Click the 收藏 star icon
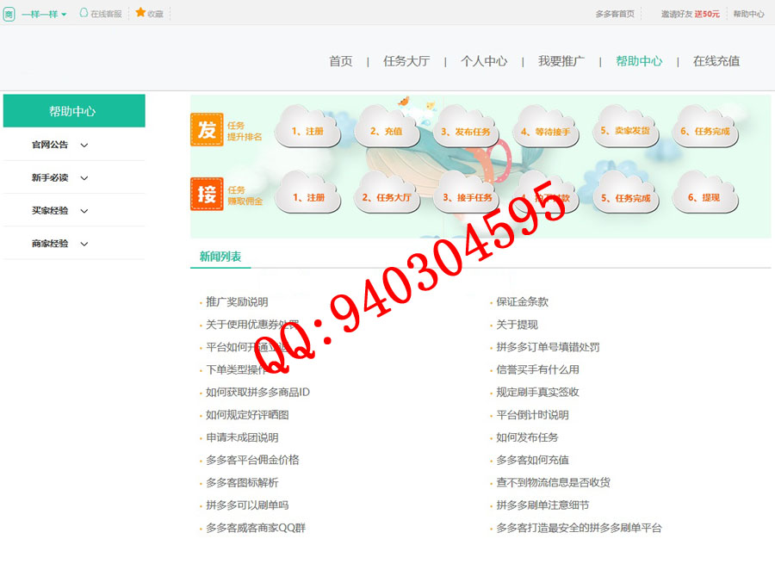Viewport: 775px width, 570px height. pyautogui.click(x=140, y=13)
